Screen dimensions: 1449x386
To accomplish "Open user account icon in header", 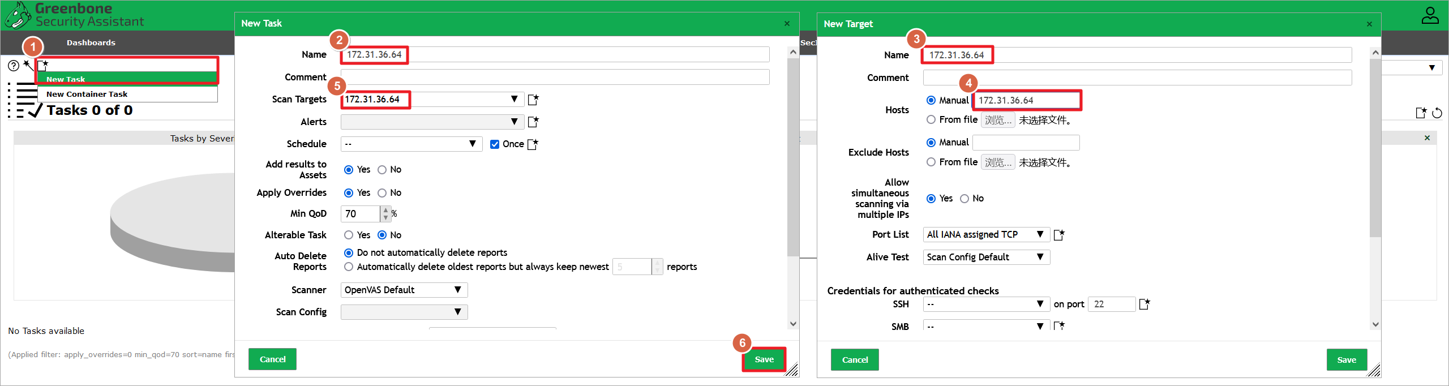I will 1430,16.
